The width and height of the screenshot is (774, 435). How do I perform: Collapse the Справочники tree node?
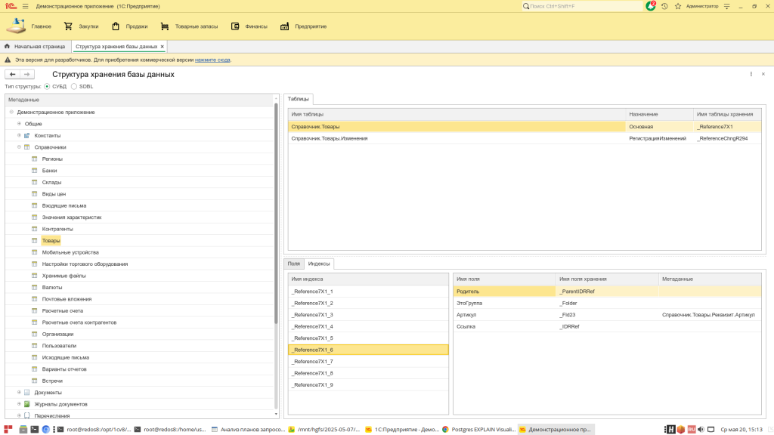pos(19,147)
